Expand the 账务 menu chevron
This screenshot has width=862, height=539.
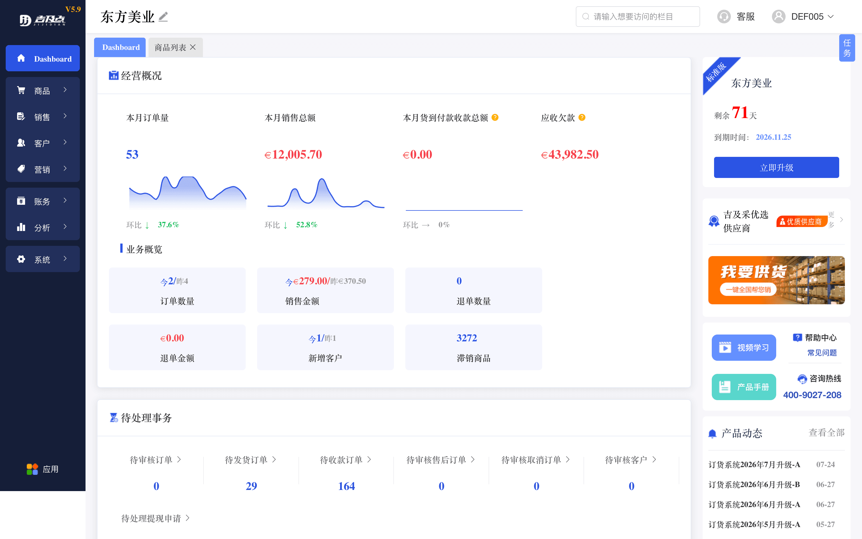(x=65, y=200)
